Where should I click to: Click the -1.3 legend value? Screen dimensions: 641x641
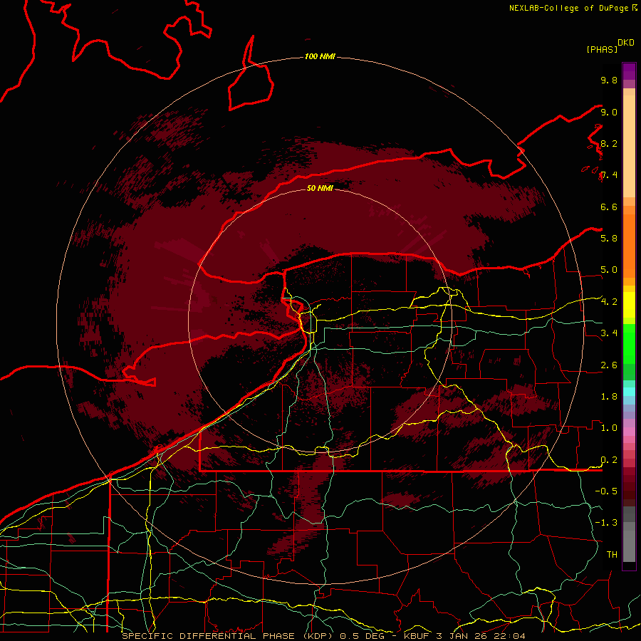click(x=606, y=523)
